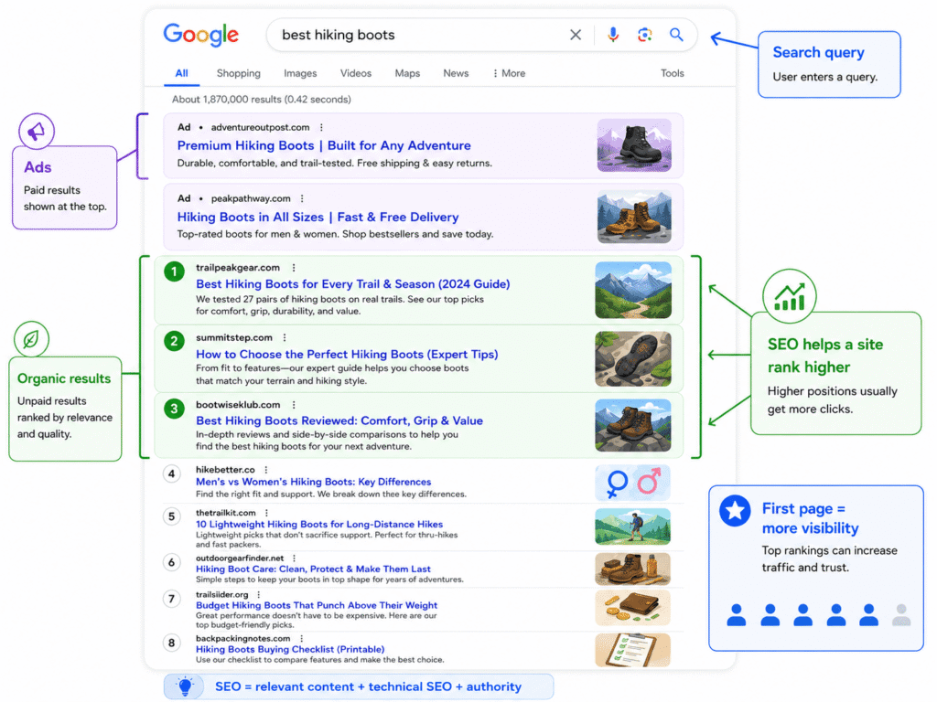Click the peakpathway.com domain text
This screenshot has width=937, height=702.
[x=251, y=198]
